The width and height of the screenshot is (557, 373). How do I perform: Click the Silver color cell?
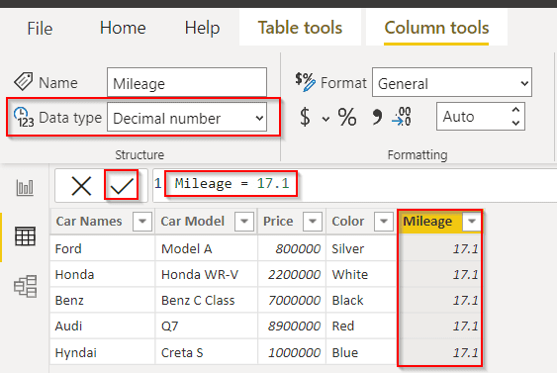361,248
